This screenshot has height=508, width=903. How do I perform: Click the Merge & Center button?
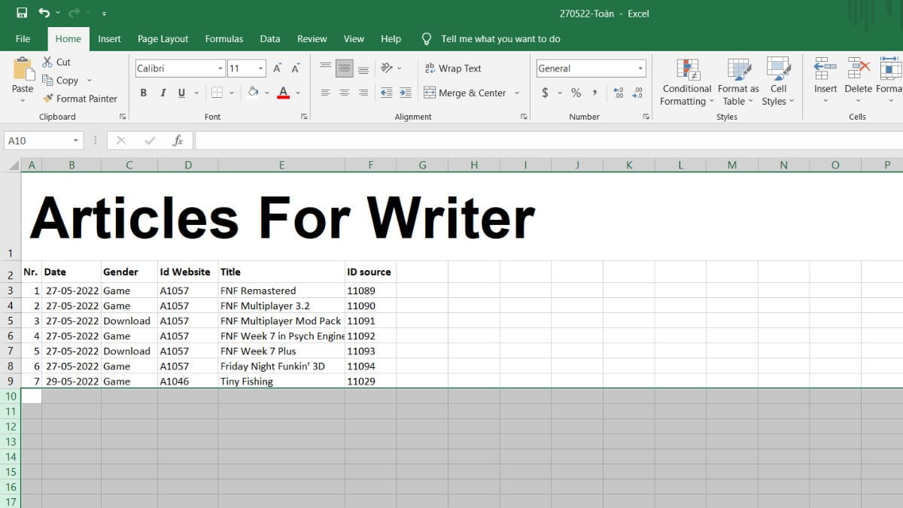tap(464, 93)
